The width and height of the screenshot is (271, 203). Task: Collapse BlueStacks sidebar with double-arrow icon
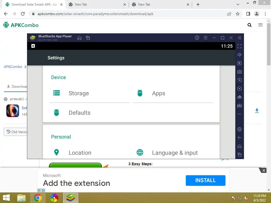point(240,38)
